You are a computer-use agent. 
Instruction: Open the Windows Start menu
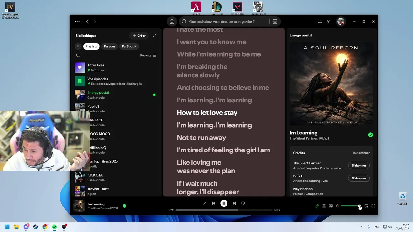pos(7,227)
